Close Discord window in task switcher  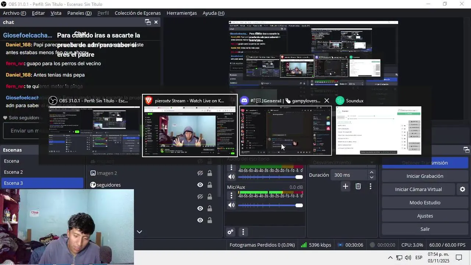(x=326, y=100)
